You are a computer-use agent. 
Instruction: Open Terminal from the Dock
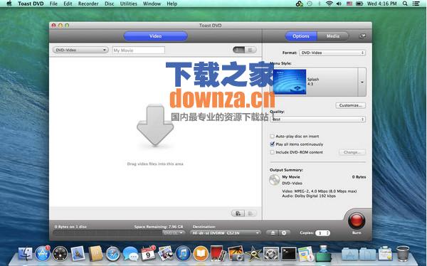click(x=288, y=254)
